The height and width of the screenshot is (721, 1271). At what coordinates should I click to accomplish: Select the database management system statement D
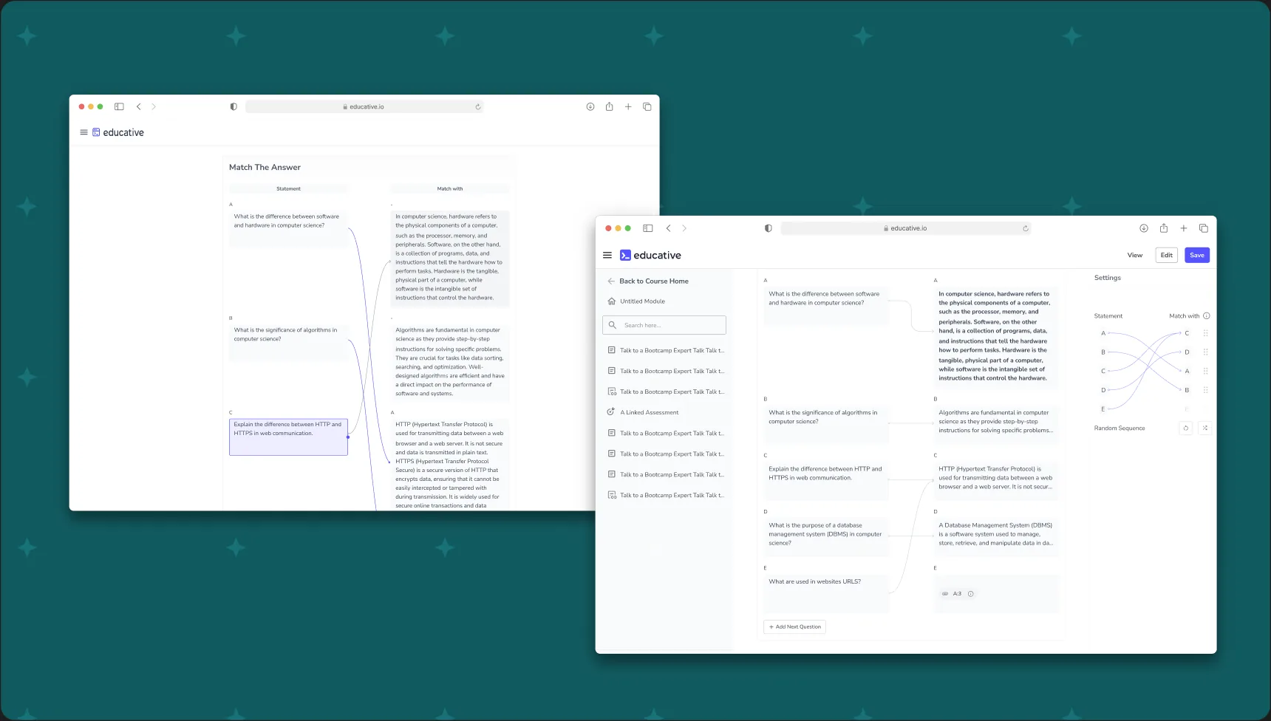[x=826, y=537]
